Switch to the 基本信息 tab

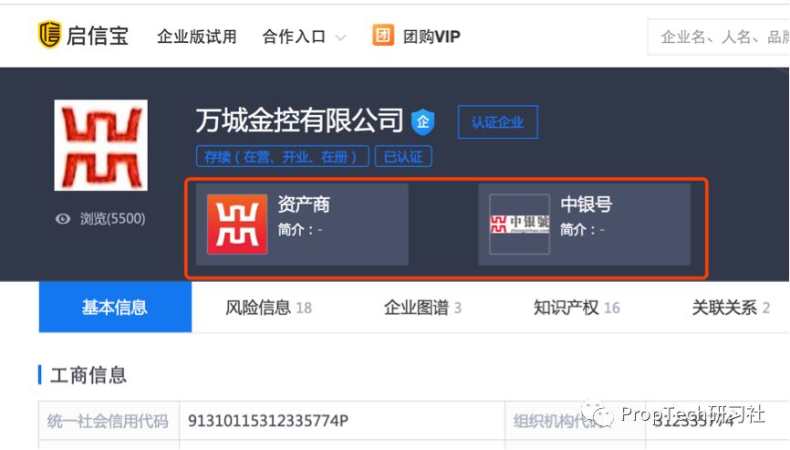click(x=115, y=308)
